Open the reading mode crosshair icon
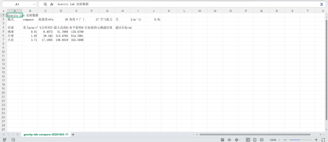This screenshot has width=328, height=142. tap(237, 140)
